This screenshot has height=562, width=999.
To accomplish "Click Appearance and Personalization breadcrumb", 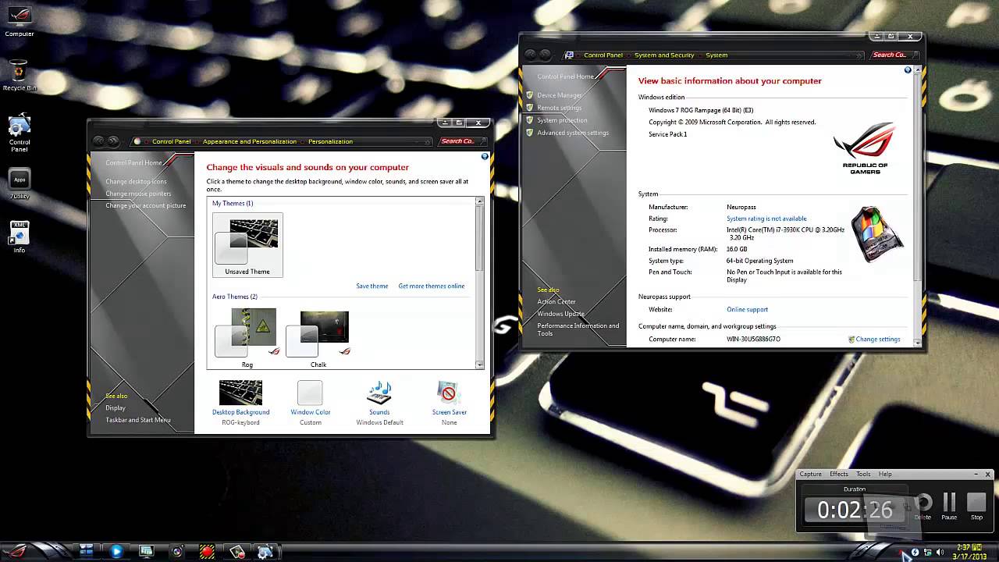I will click(x=250, y=141).
